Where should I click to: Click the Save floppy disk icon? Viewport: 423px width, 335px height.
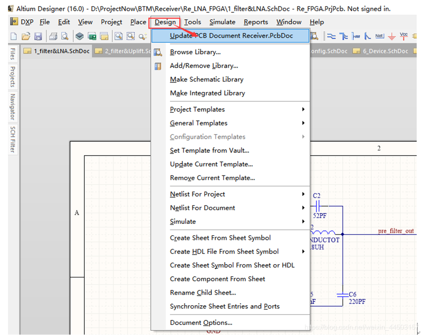pyautogui.click(x=38, y=36)
